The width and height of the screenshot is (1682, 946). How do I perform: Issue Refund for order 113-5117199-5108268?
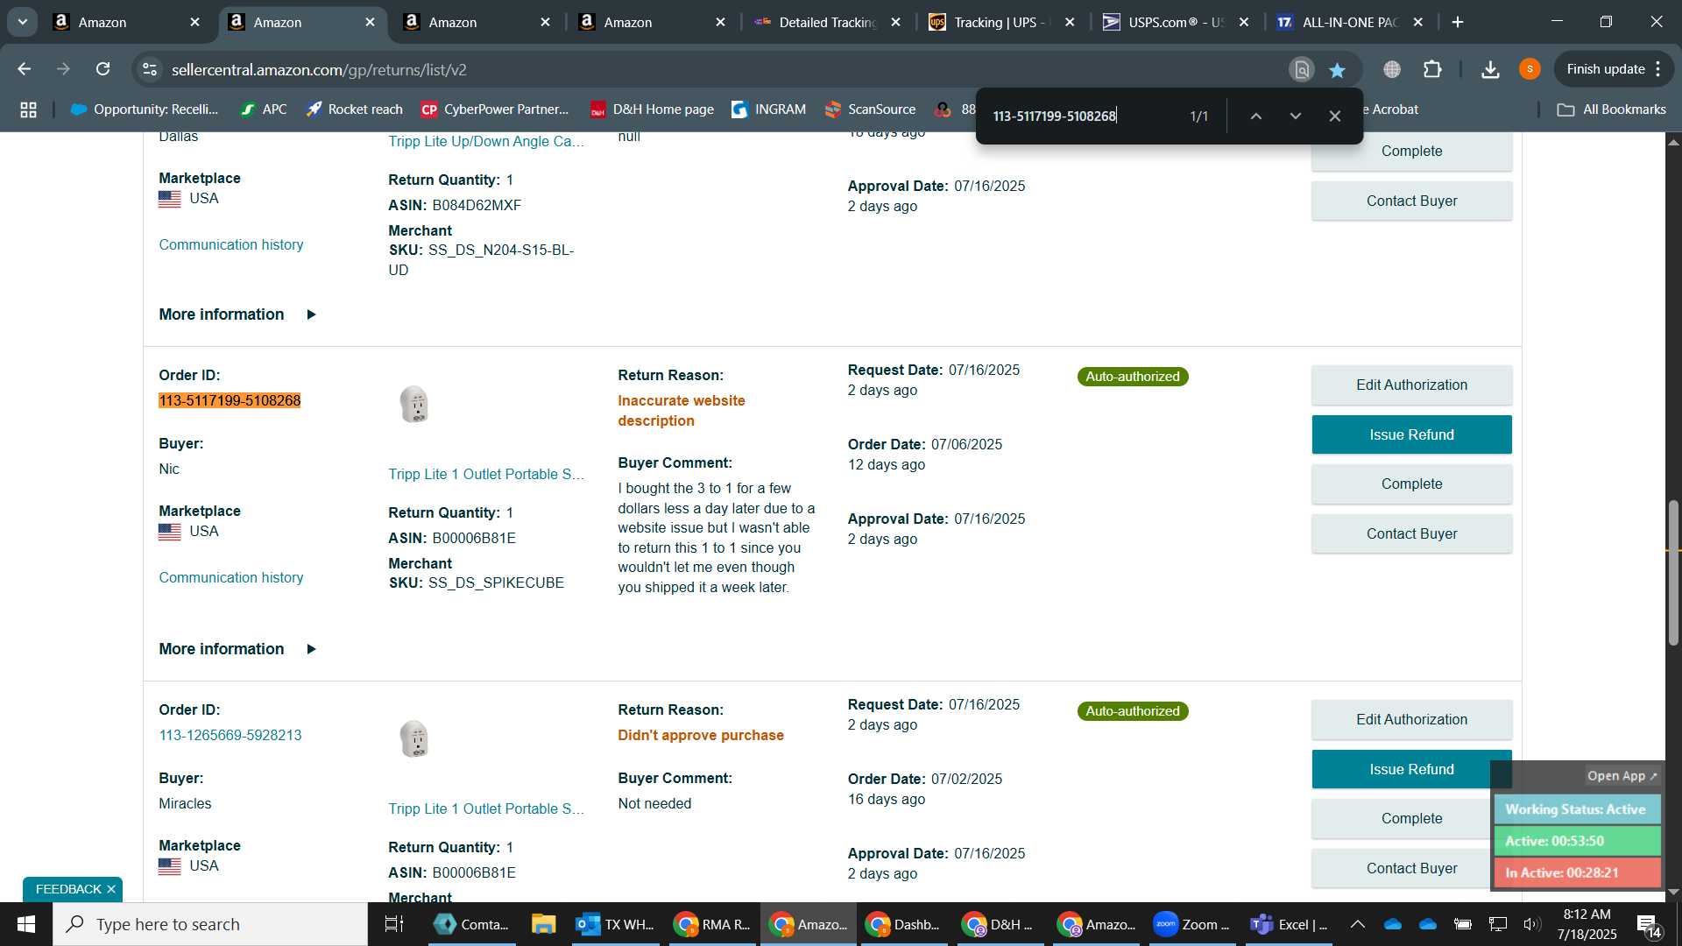pyautogui.click(x=1411, y=434)
